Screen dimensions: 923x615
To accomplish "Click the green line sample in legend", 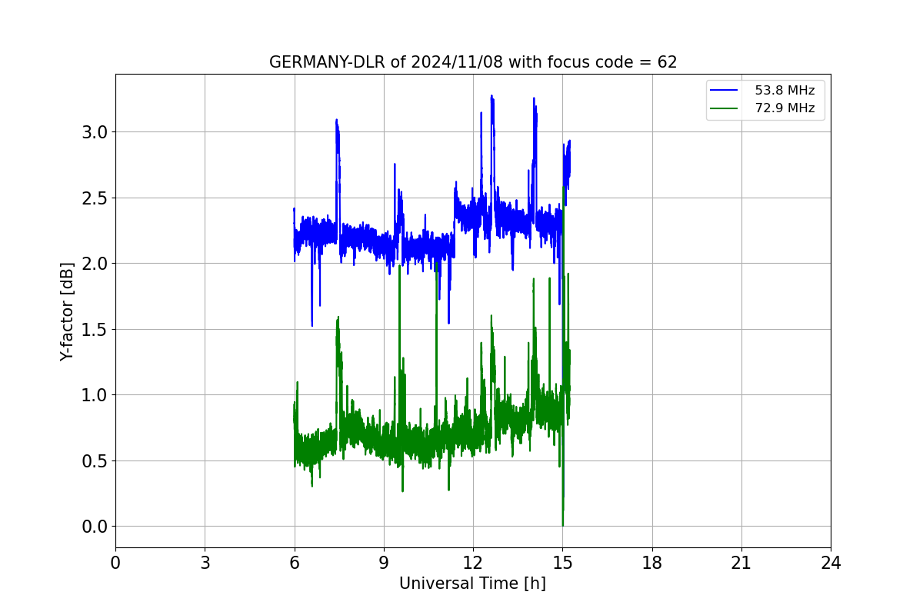I will tap(724, 108).
